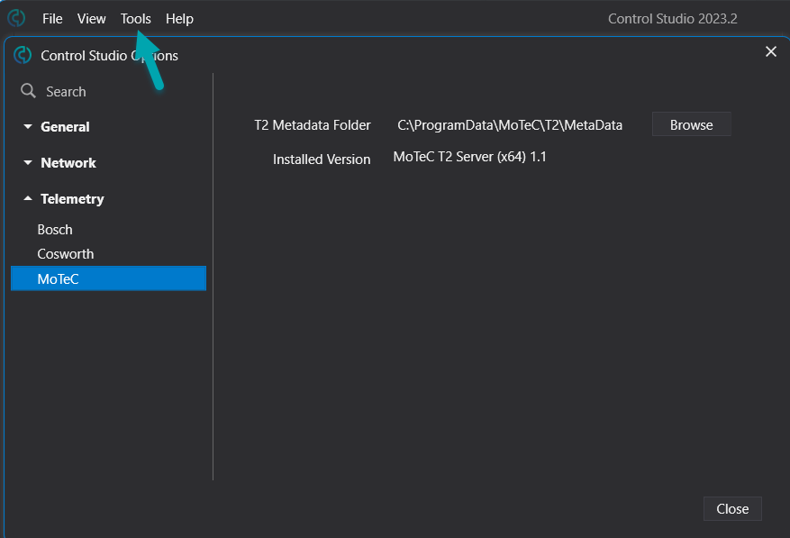Open the Tools menu
Image resolution: width=790 pixels, height=538 pixels.
135,19
